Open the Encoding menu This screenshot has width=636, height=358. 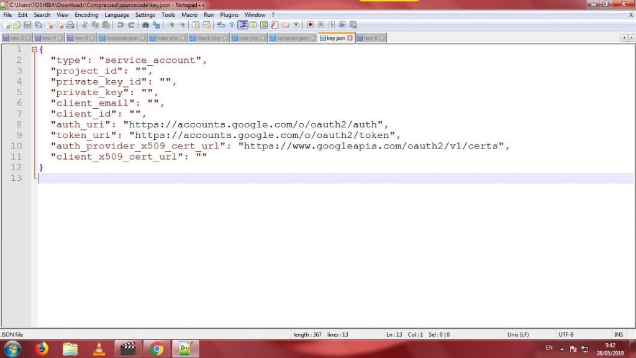[x=86, y=15]
